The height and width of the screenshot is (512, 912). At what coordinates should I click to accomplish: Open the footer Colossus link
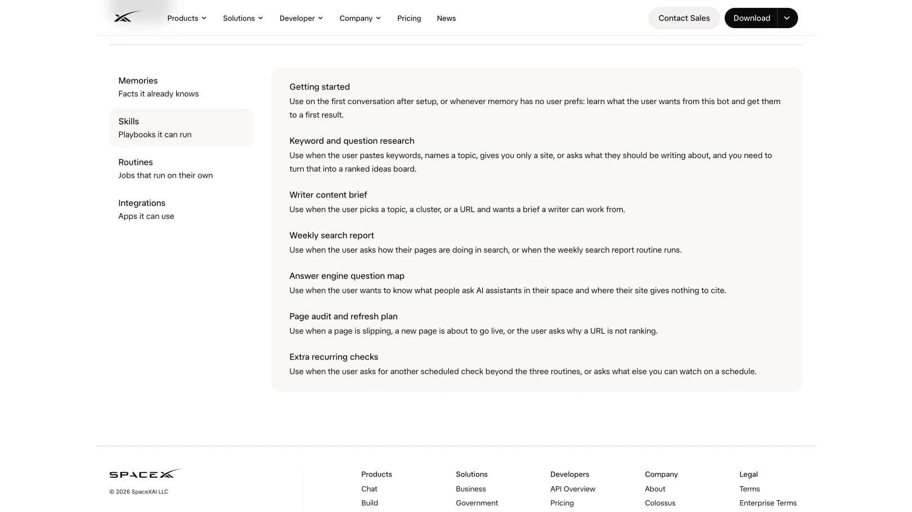[x=660, y=503]
